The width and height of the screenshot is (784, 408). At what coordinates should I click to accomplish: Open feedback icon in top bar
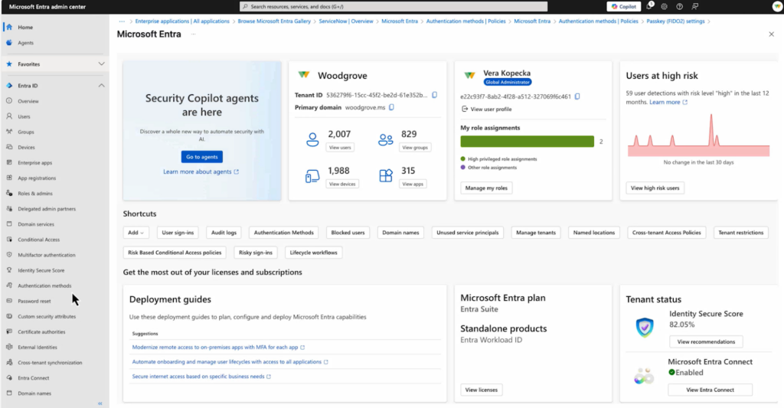[695, 6]
